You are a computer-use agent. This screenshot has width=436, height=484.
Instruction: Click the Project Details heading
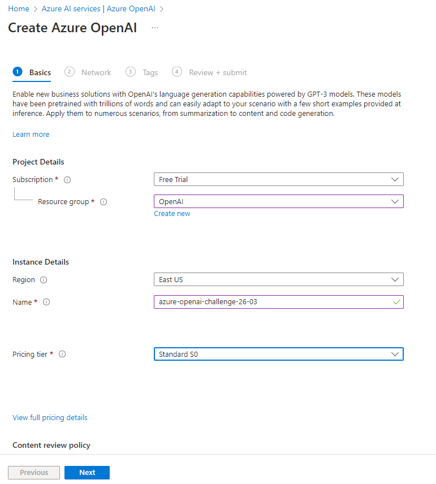pyautogui.click(x=38, y=162)
